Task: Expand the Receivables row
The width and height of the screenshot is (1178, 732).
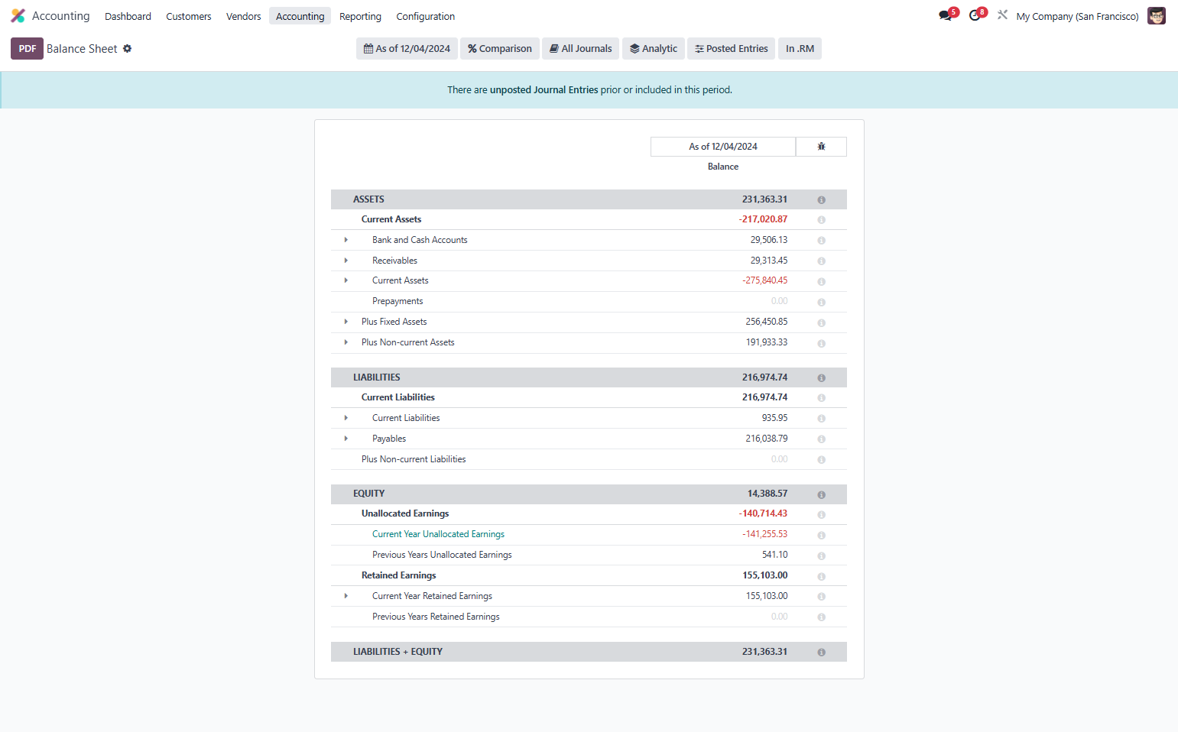Action: coord(346,261)
